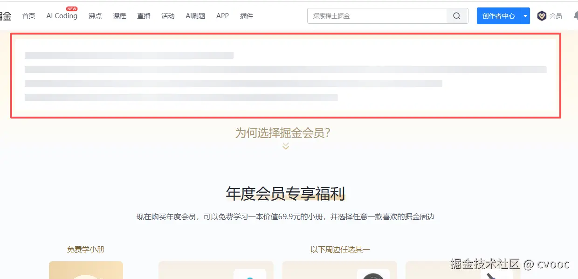Viewport: 578px width, 279px height.
Task: Click the double chevron below 为何选择掘金会员
Action: (x=285, y=146)
